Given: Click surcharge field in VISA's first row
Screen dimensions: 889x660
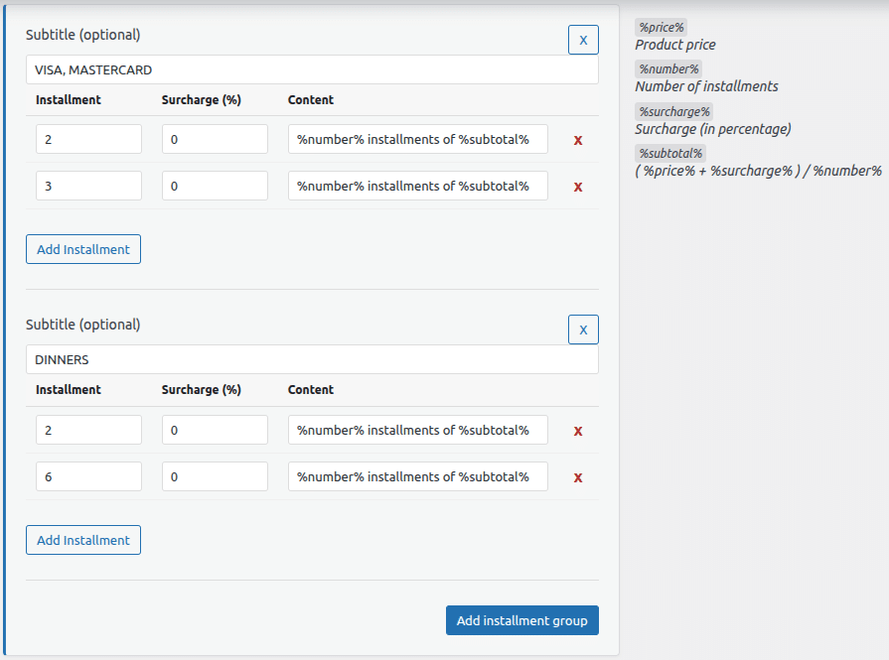Looking at the screenshot, I should pos(215,139).
